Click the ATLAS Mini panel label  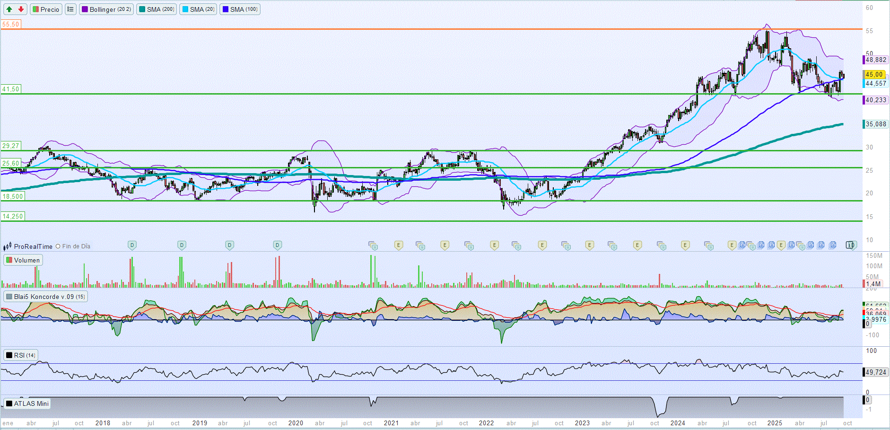(x=27, y=404)
